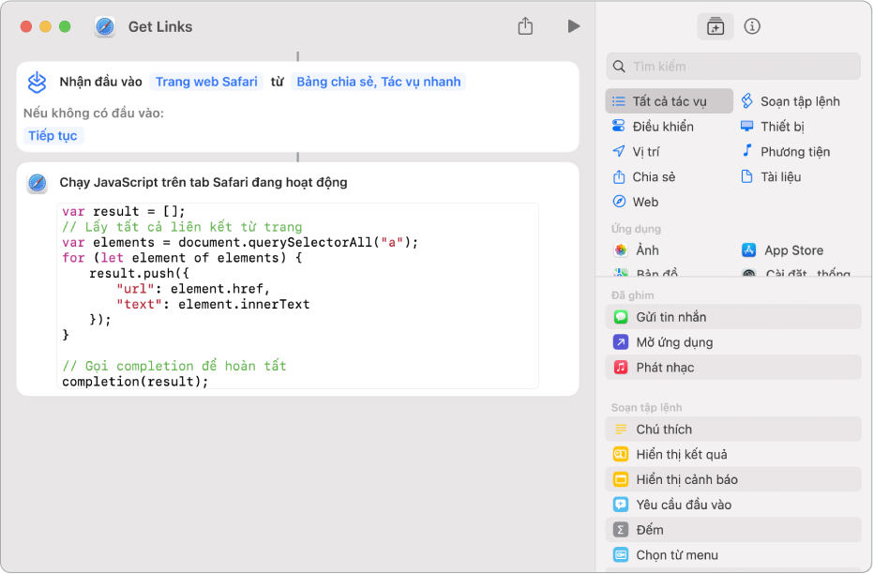Open the Chia sẻ category
Viewport: 873px width, 574px height.
click(x=644, y=177)
